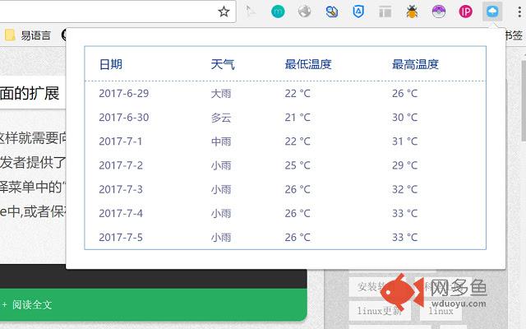
Task: Open the Chrome three-dot menu
Action: pos(519,12)
